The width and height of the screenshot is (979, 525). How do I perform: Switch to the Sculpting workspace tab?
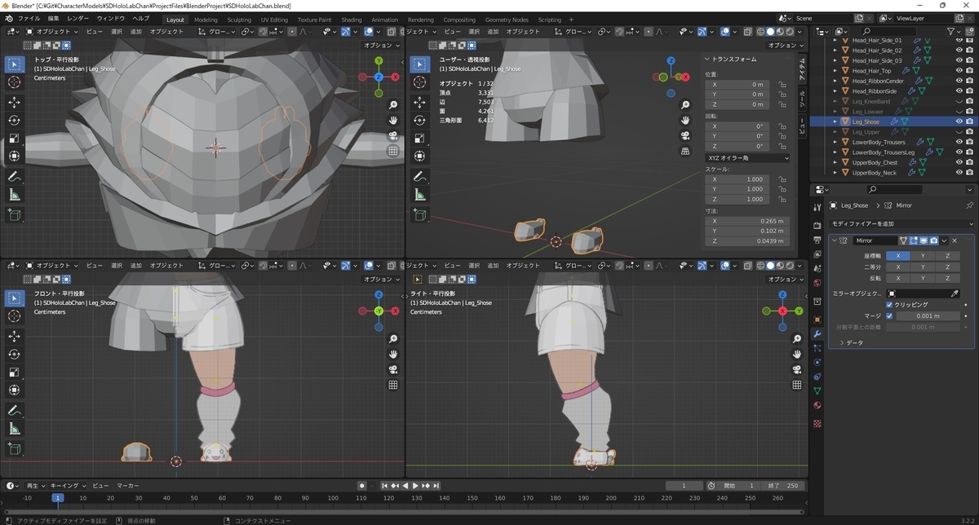(x=239, y=20)
